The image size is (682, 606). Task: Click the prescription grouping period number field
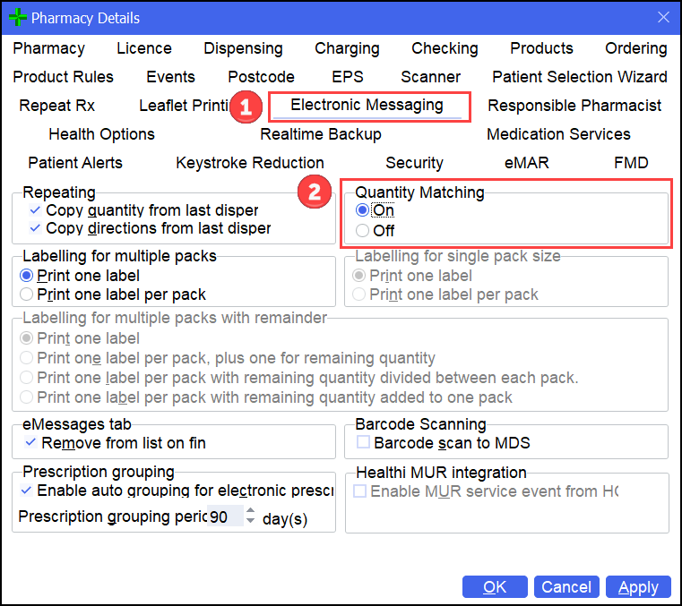coord(224,517)
